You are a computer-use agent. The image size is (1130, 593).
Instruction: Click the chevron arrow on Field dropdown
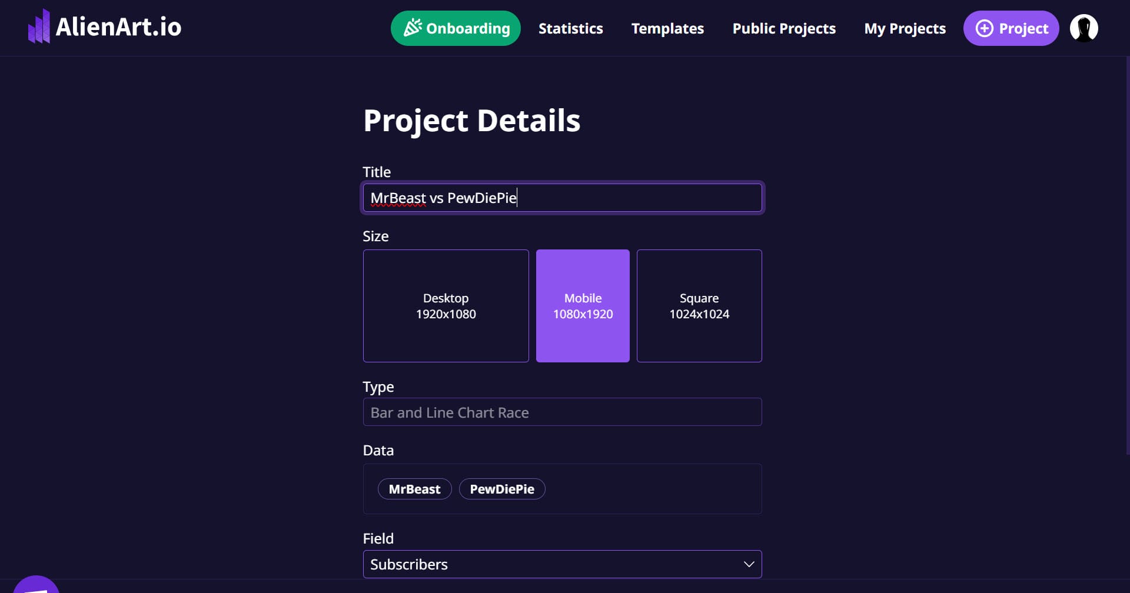coord(749,564)
